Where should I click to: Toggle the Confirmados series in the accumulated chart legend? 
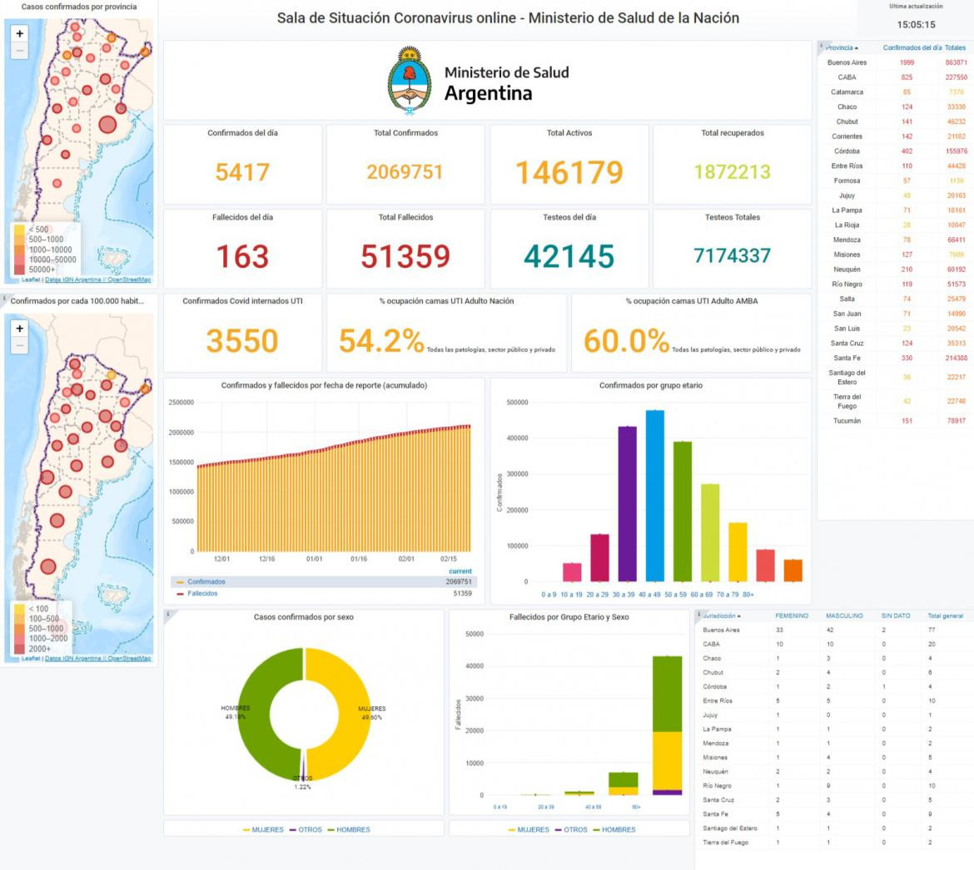tap(206, 582)
